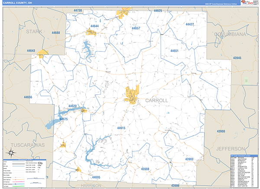
Task: Click ZIP code label 44651
Action: click(x=174, y=51)
